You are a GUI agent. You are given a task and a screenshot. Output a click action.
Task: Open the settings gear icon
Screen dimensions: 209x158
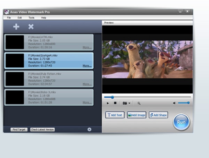[90, 129]
